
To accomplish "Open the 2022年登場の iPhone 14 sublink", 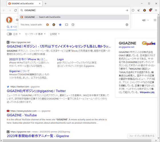I will (x=28, y=59).
